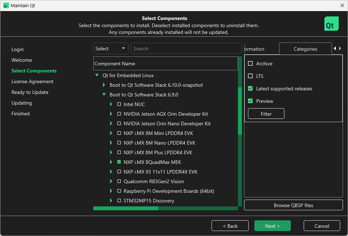
Task: Go to the Welcome step
Action: 21,60
